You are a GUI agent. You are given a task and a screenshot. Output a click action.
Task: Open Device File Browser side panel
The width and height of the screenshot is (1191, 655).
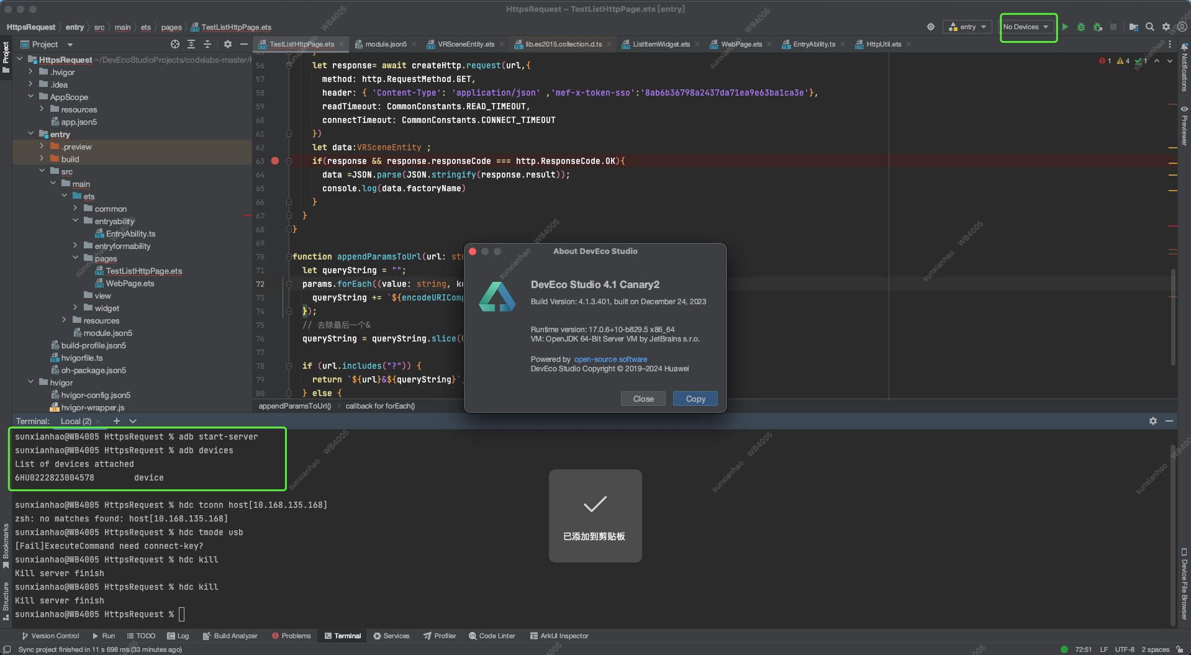(x=1184, y=584)
